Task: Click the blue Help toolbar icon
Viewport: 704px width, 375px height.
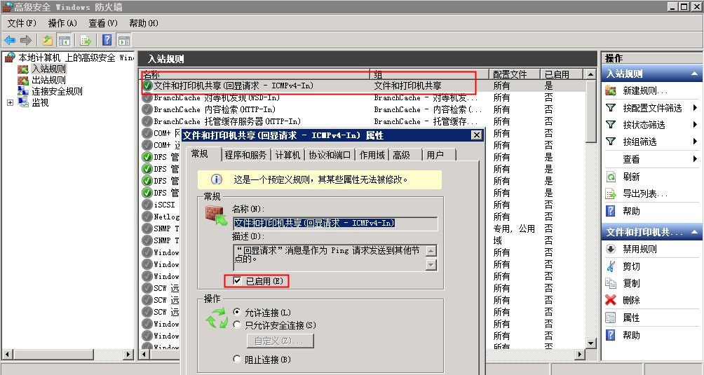Action: [107, 40]
